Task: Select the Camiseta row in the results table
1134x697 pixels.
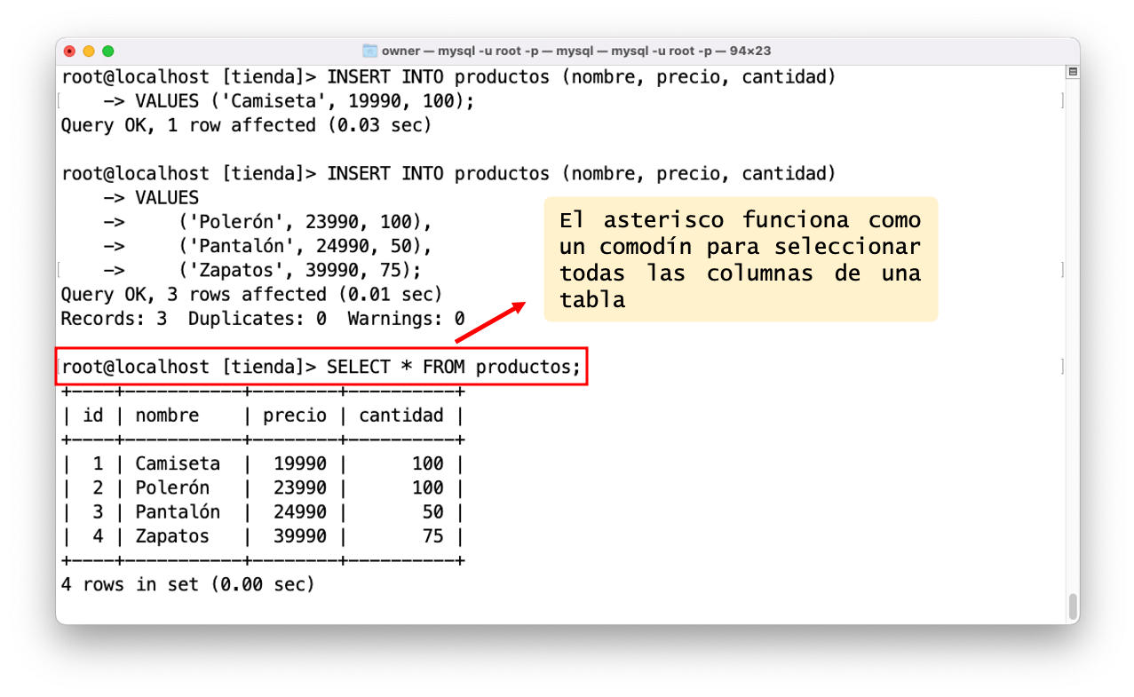Action: [262, 463]
